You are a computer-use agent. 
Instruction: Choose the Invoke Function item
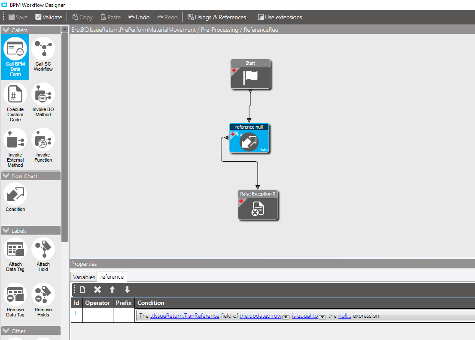(x=43, y=145)
